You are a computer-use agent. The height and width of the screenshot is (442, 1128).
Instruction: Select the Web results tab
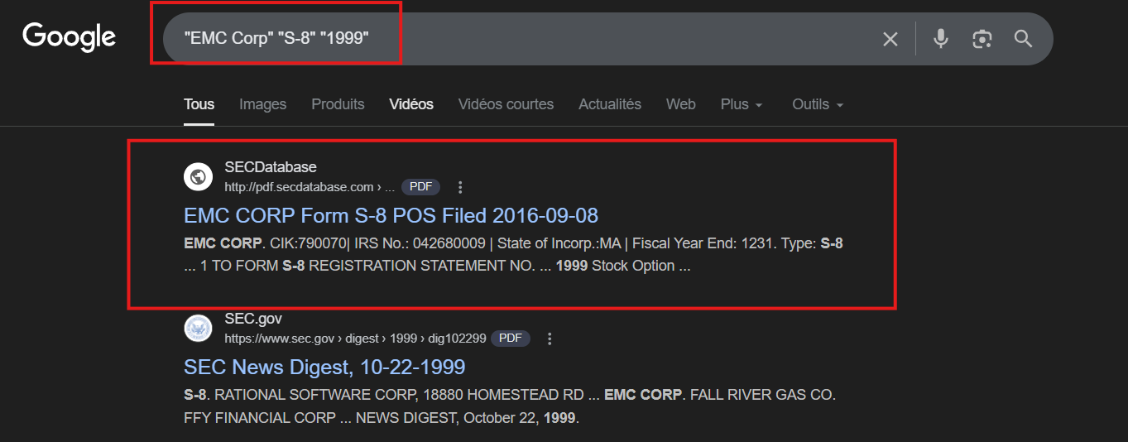click(x=680, y=104)
